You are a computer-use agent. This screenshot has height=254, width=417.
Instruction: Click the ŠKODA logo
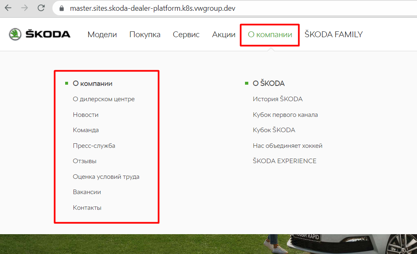[40, 34]
